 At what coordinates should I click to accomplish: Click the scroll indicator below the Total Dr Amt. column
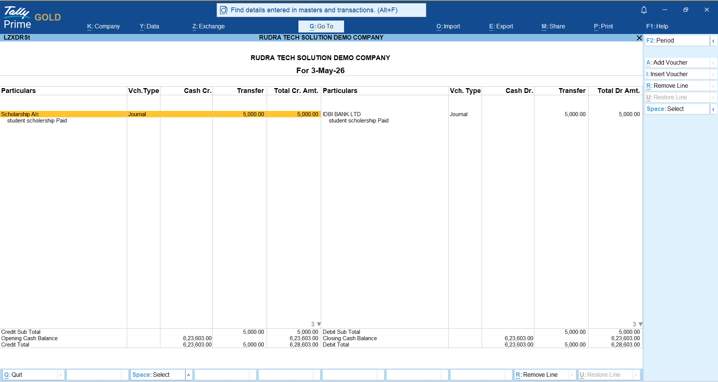pyautogui.click(x=638, y=324)
